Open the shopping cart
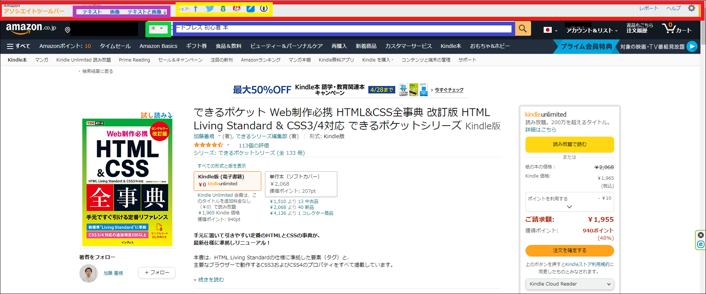Viewport: 706px width, 294px height. [x=676, y=28]
